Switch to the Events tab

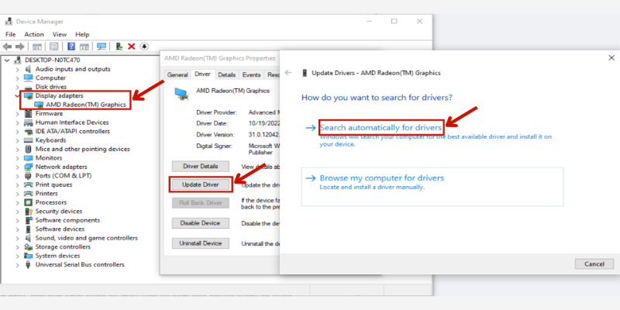point(251,74)
